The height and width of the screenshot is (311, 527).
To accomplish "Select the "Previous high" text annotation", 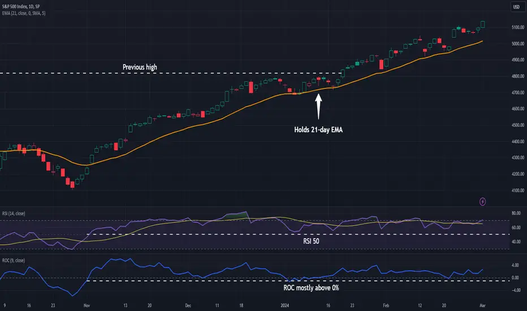I will [x=140, y=67].
